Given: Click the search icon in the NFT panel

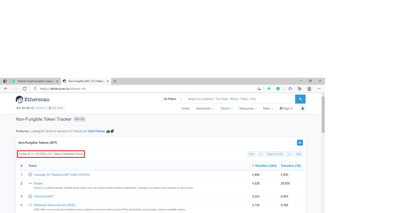Looking at the screenshot, I should pyautogui.click(x=300, y=143).
